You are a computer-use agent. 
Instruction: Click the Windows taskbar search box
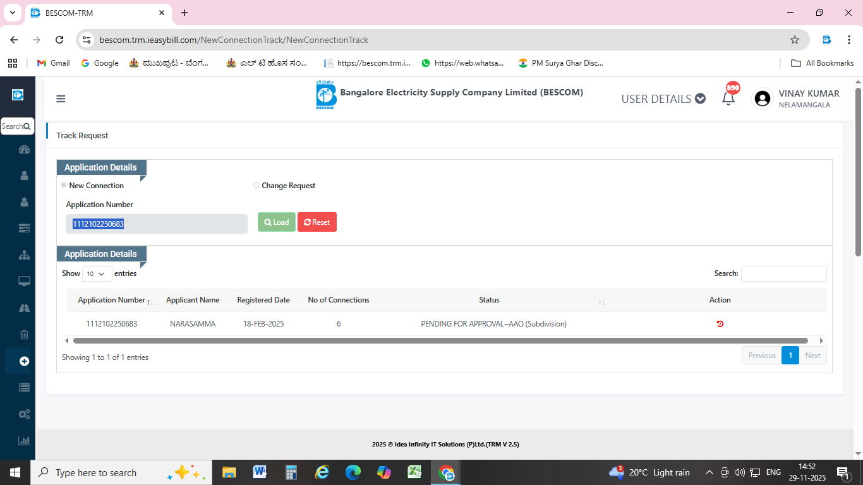(120, 472)
